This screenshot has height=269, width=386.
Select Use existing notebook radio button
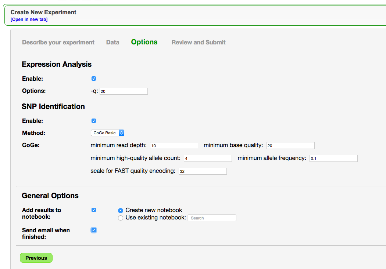pyautogui.click(x=121, y=218)
